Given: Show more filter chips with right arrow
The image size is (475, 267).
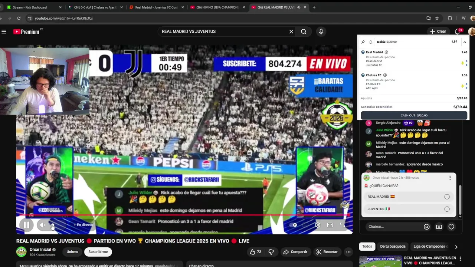Looking at the screenshot, I should (x=456, y=247).
